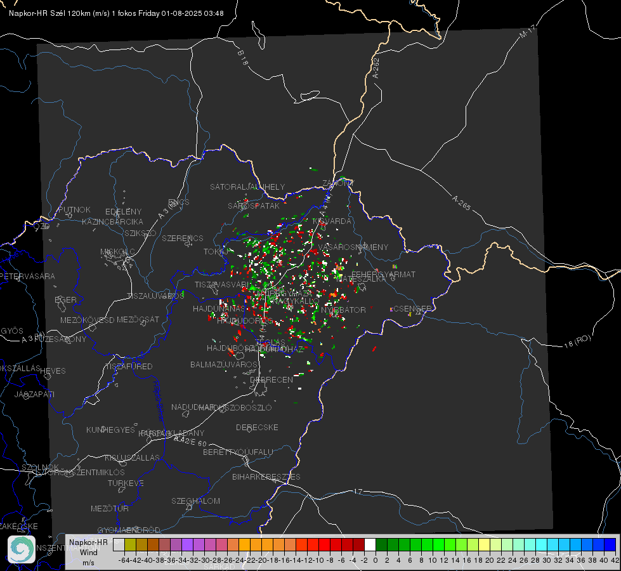The image size is (621, 571).
Task: Click the swirl logo icon beside the legend
Action: click(x=22, y=549)
